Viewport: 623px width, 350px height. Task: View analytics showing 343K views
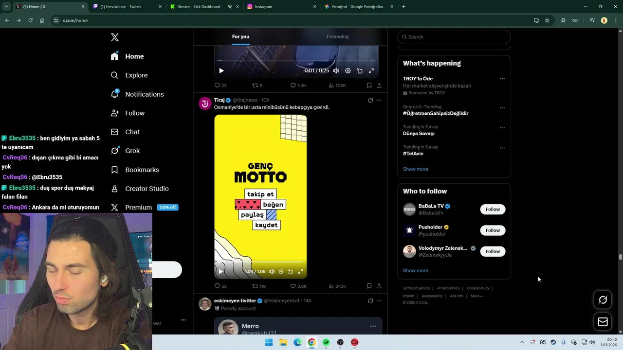(x=337, y=286)
